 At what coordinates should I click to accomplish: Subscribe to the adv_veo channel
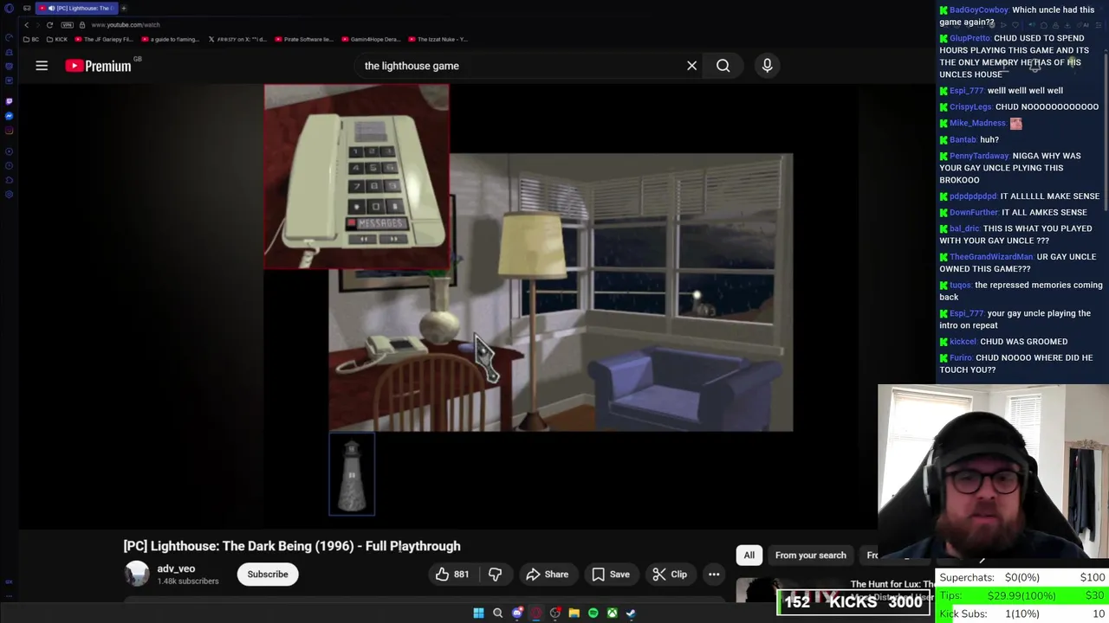click(268, 575)
